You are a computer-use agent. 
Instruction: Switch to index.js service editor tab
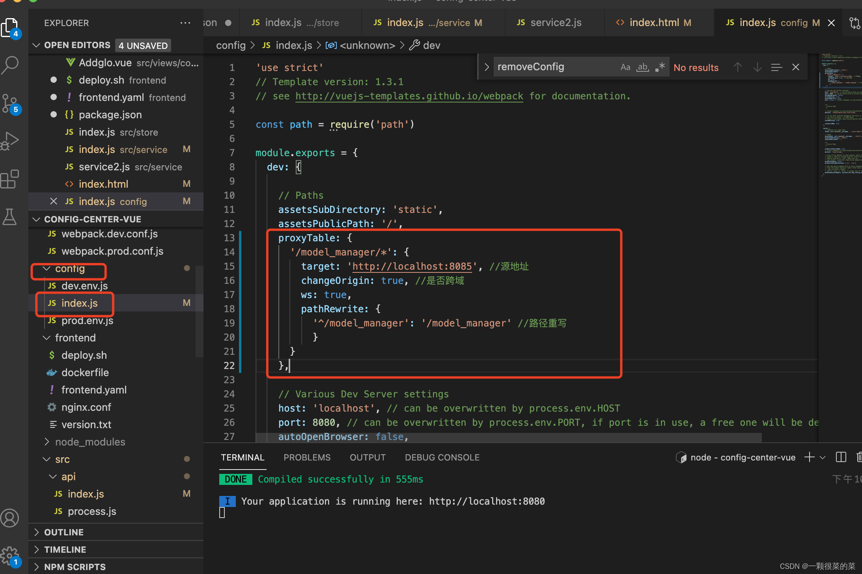click(433, 23)
